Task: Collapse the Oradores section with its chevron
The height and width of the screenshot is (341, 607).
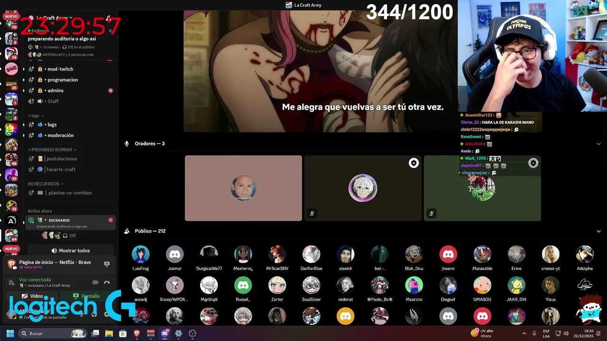Action: pos(598,144)
